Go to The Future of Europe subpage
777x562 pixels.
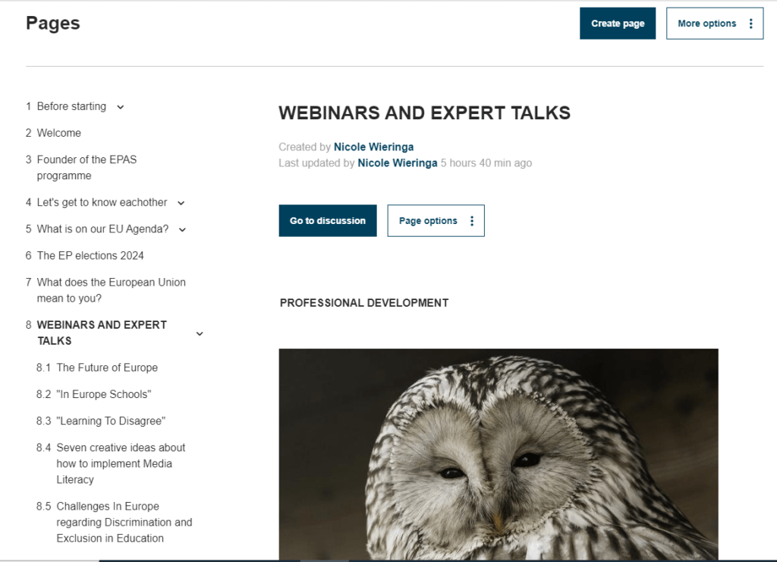coord(107,368)
